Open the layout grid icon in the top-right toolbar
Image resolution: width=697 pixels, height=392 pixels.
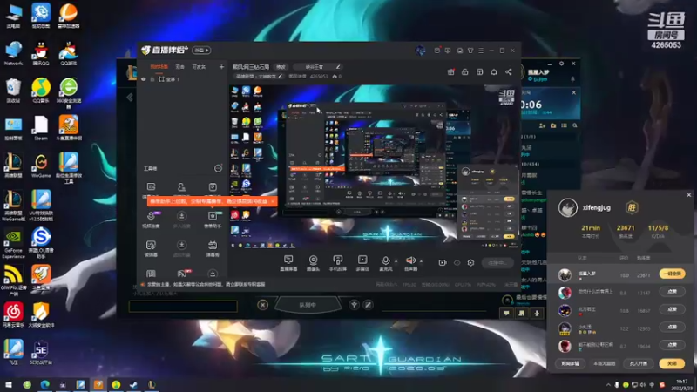480,72
